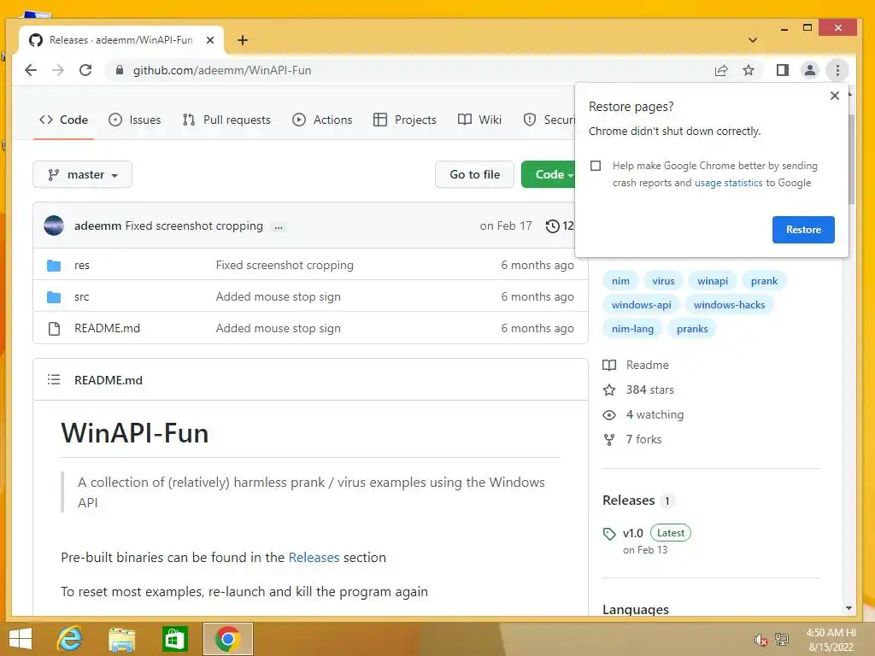Open the Chrome profile icon
This screenshot has height=656, width=875.
(x=810, y=70)
